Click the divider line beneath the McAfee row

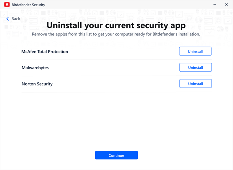(117, 60)
